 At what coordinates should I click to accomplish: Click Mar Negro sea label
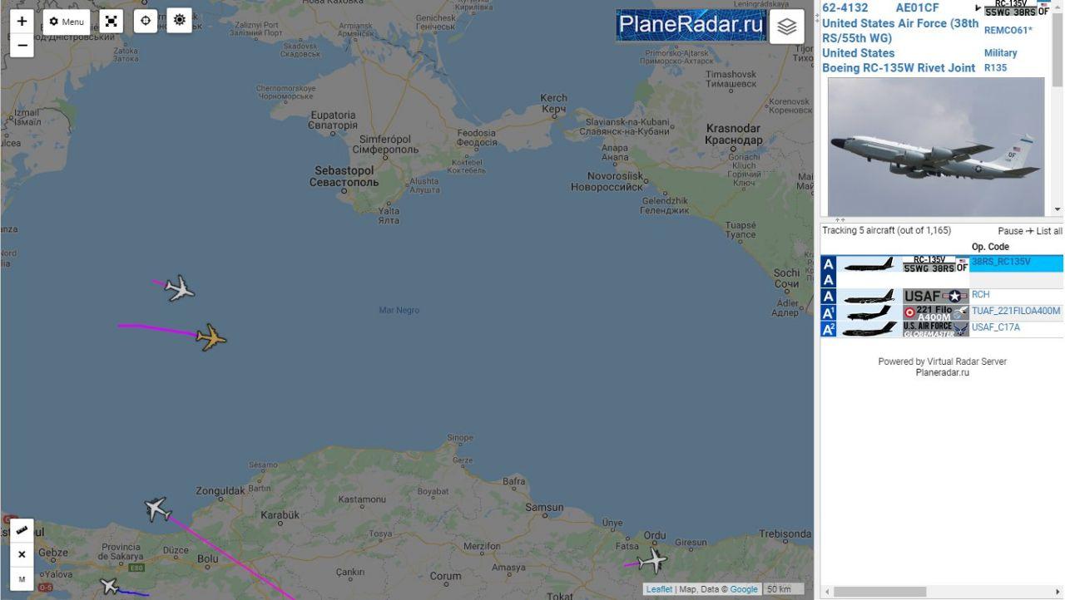(x=399, y=311)
